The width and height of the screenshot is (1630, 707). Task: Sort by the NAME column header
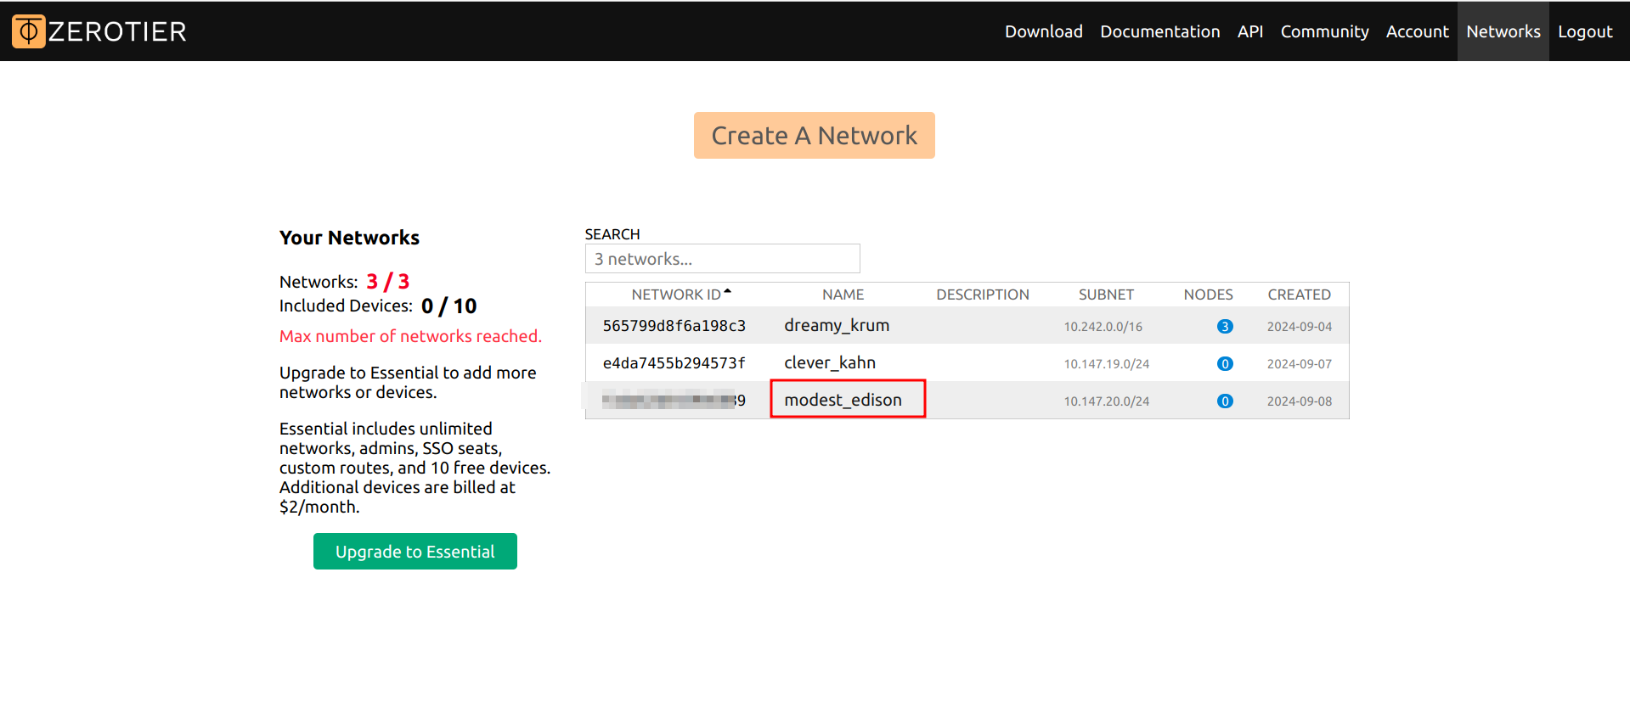843,295
